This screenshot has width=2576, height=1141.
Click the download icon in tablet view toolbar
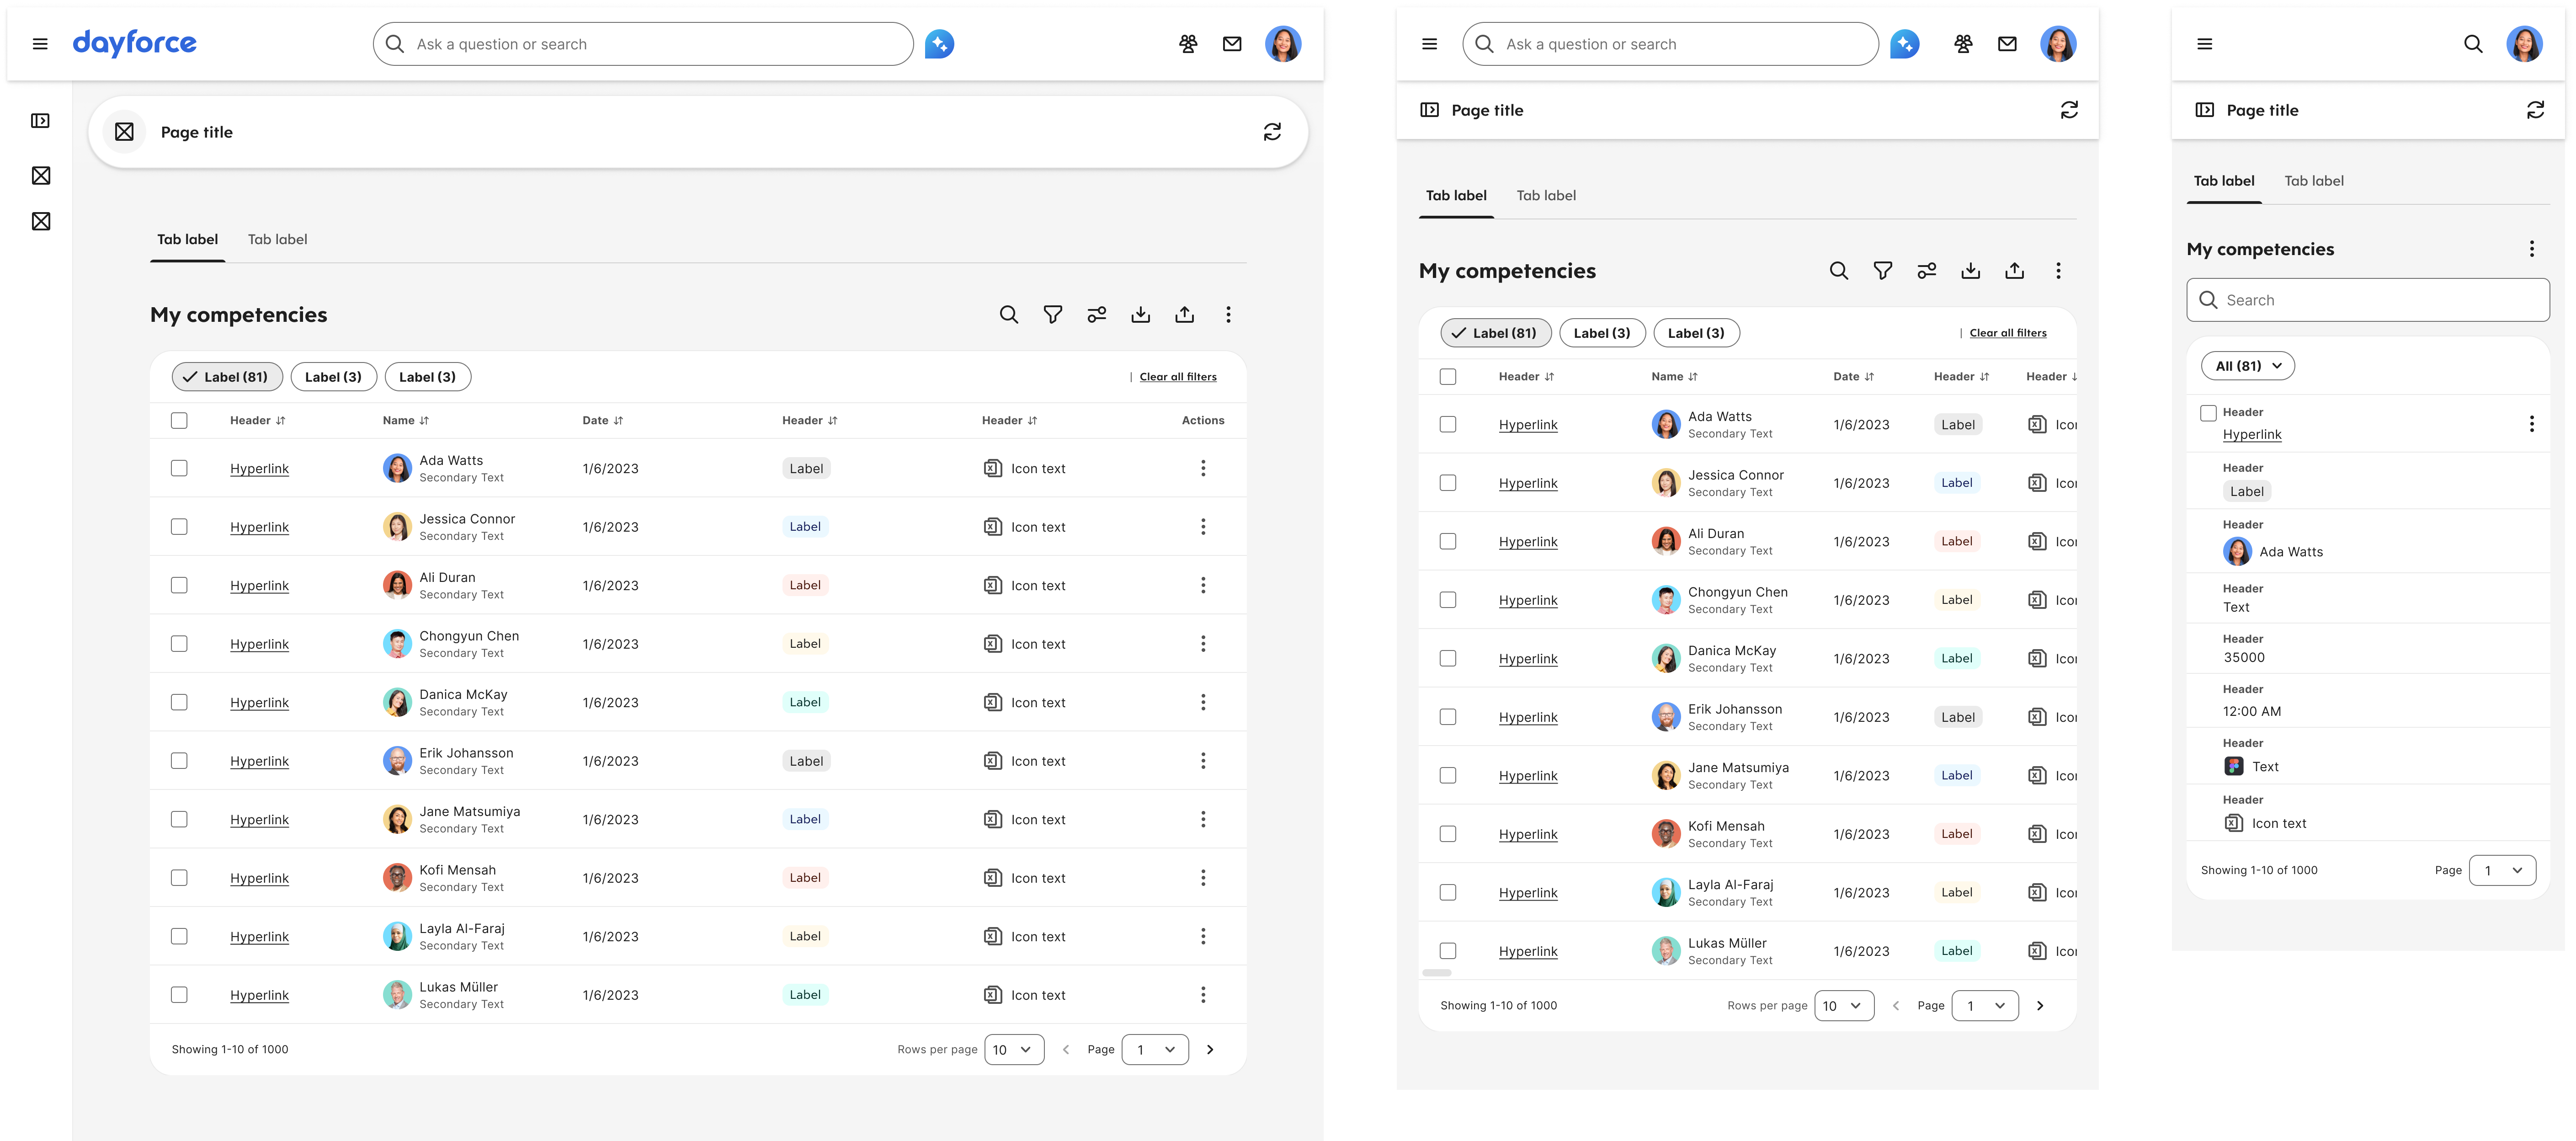(x=1970, y=271)
